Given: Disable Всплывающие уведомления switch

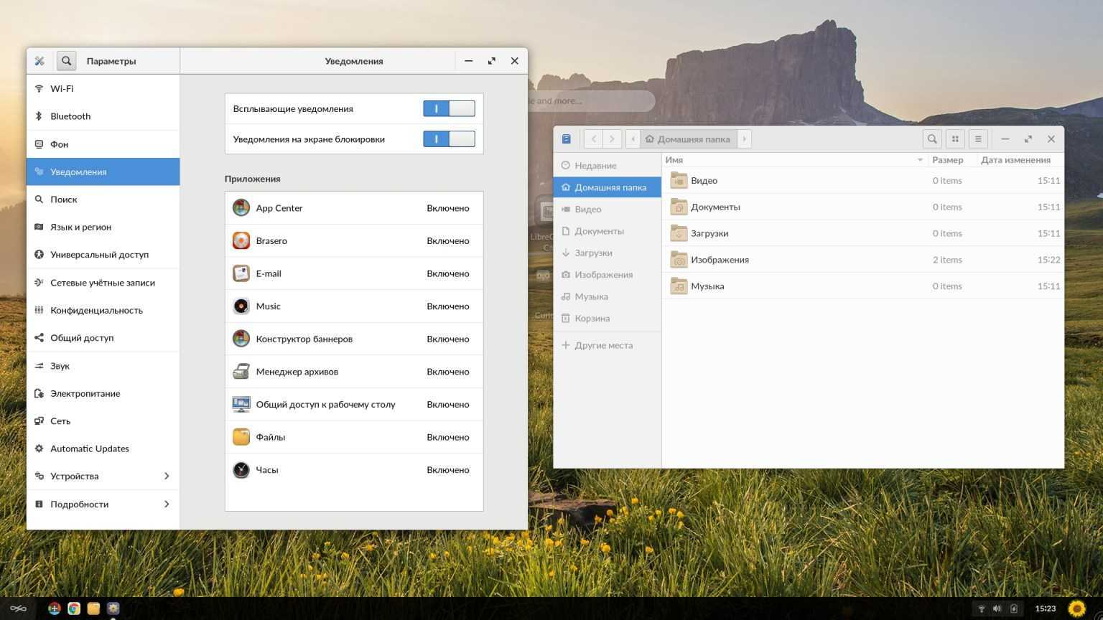Looking at the screenshot, I should (x=449, y=109).
